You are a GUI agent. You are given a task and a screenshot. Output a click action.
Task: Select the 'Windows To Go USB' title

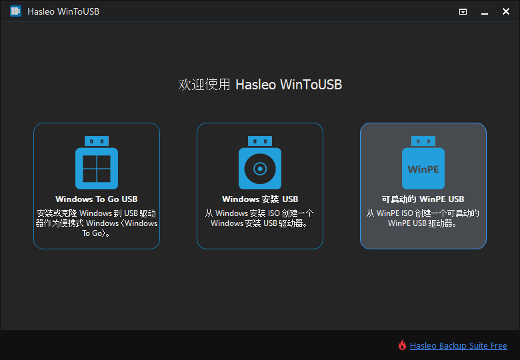[x=97, y=199]
